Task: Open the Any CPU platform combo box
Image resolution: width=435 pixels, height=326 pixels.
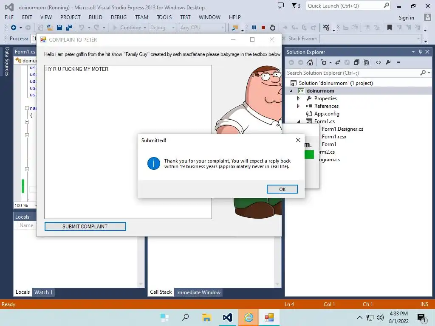Action: (202, 28)
